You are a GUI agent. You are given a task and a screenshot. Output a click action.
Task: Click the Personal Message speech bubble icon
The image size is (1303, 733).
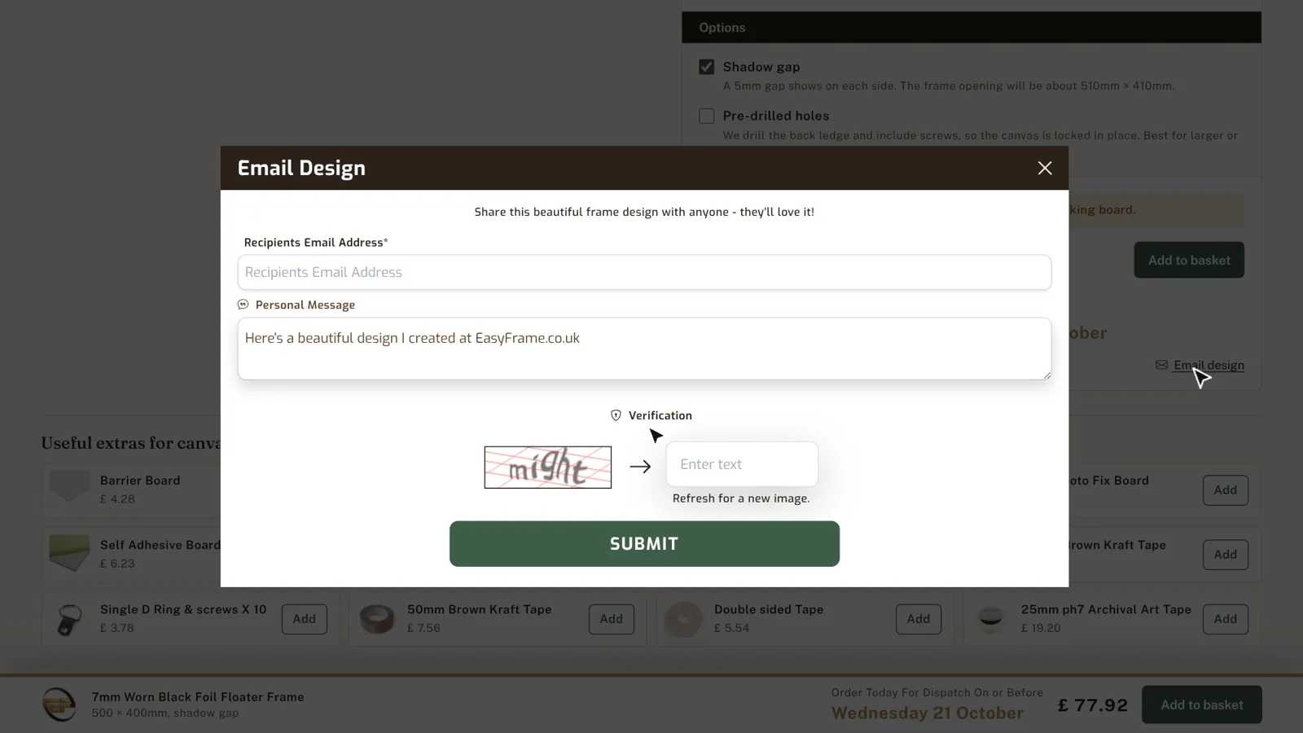(x=243, y=305)
